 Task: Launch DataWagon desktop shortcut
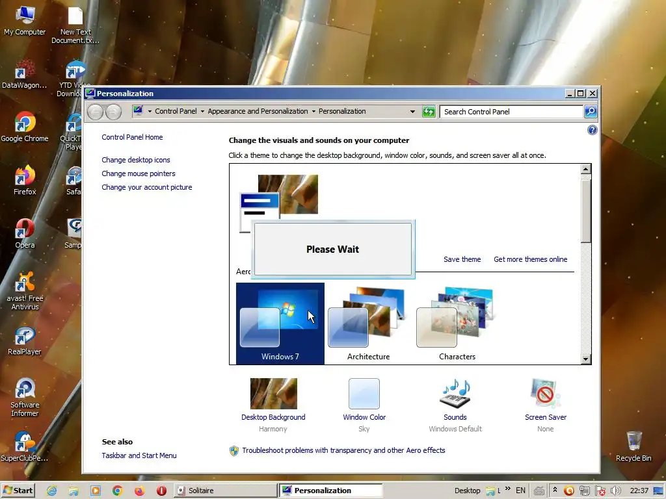(24, 75)
